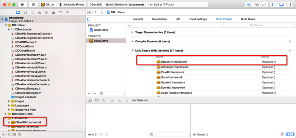Viewport: 296px width, 138px height.
Task: Open the Issue navigator warning icon
Action: [x=39, y=12]
